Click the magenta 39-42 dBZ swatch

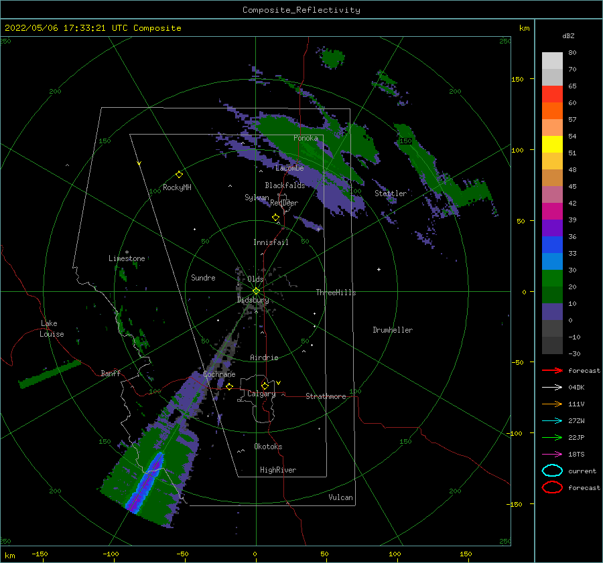[x=552, y=212]
